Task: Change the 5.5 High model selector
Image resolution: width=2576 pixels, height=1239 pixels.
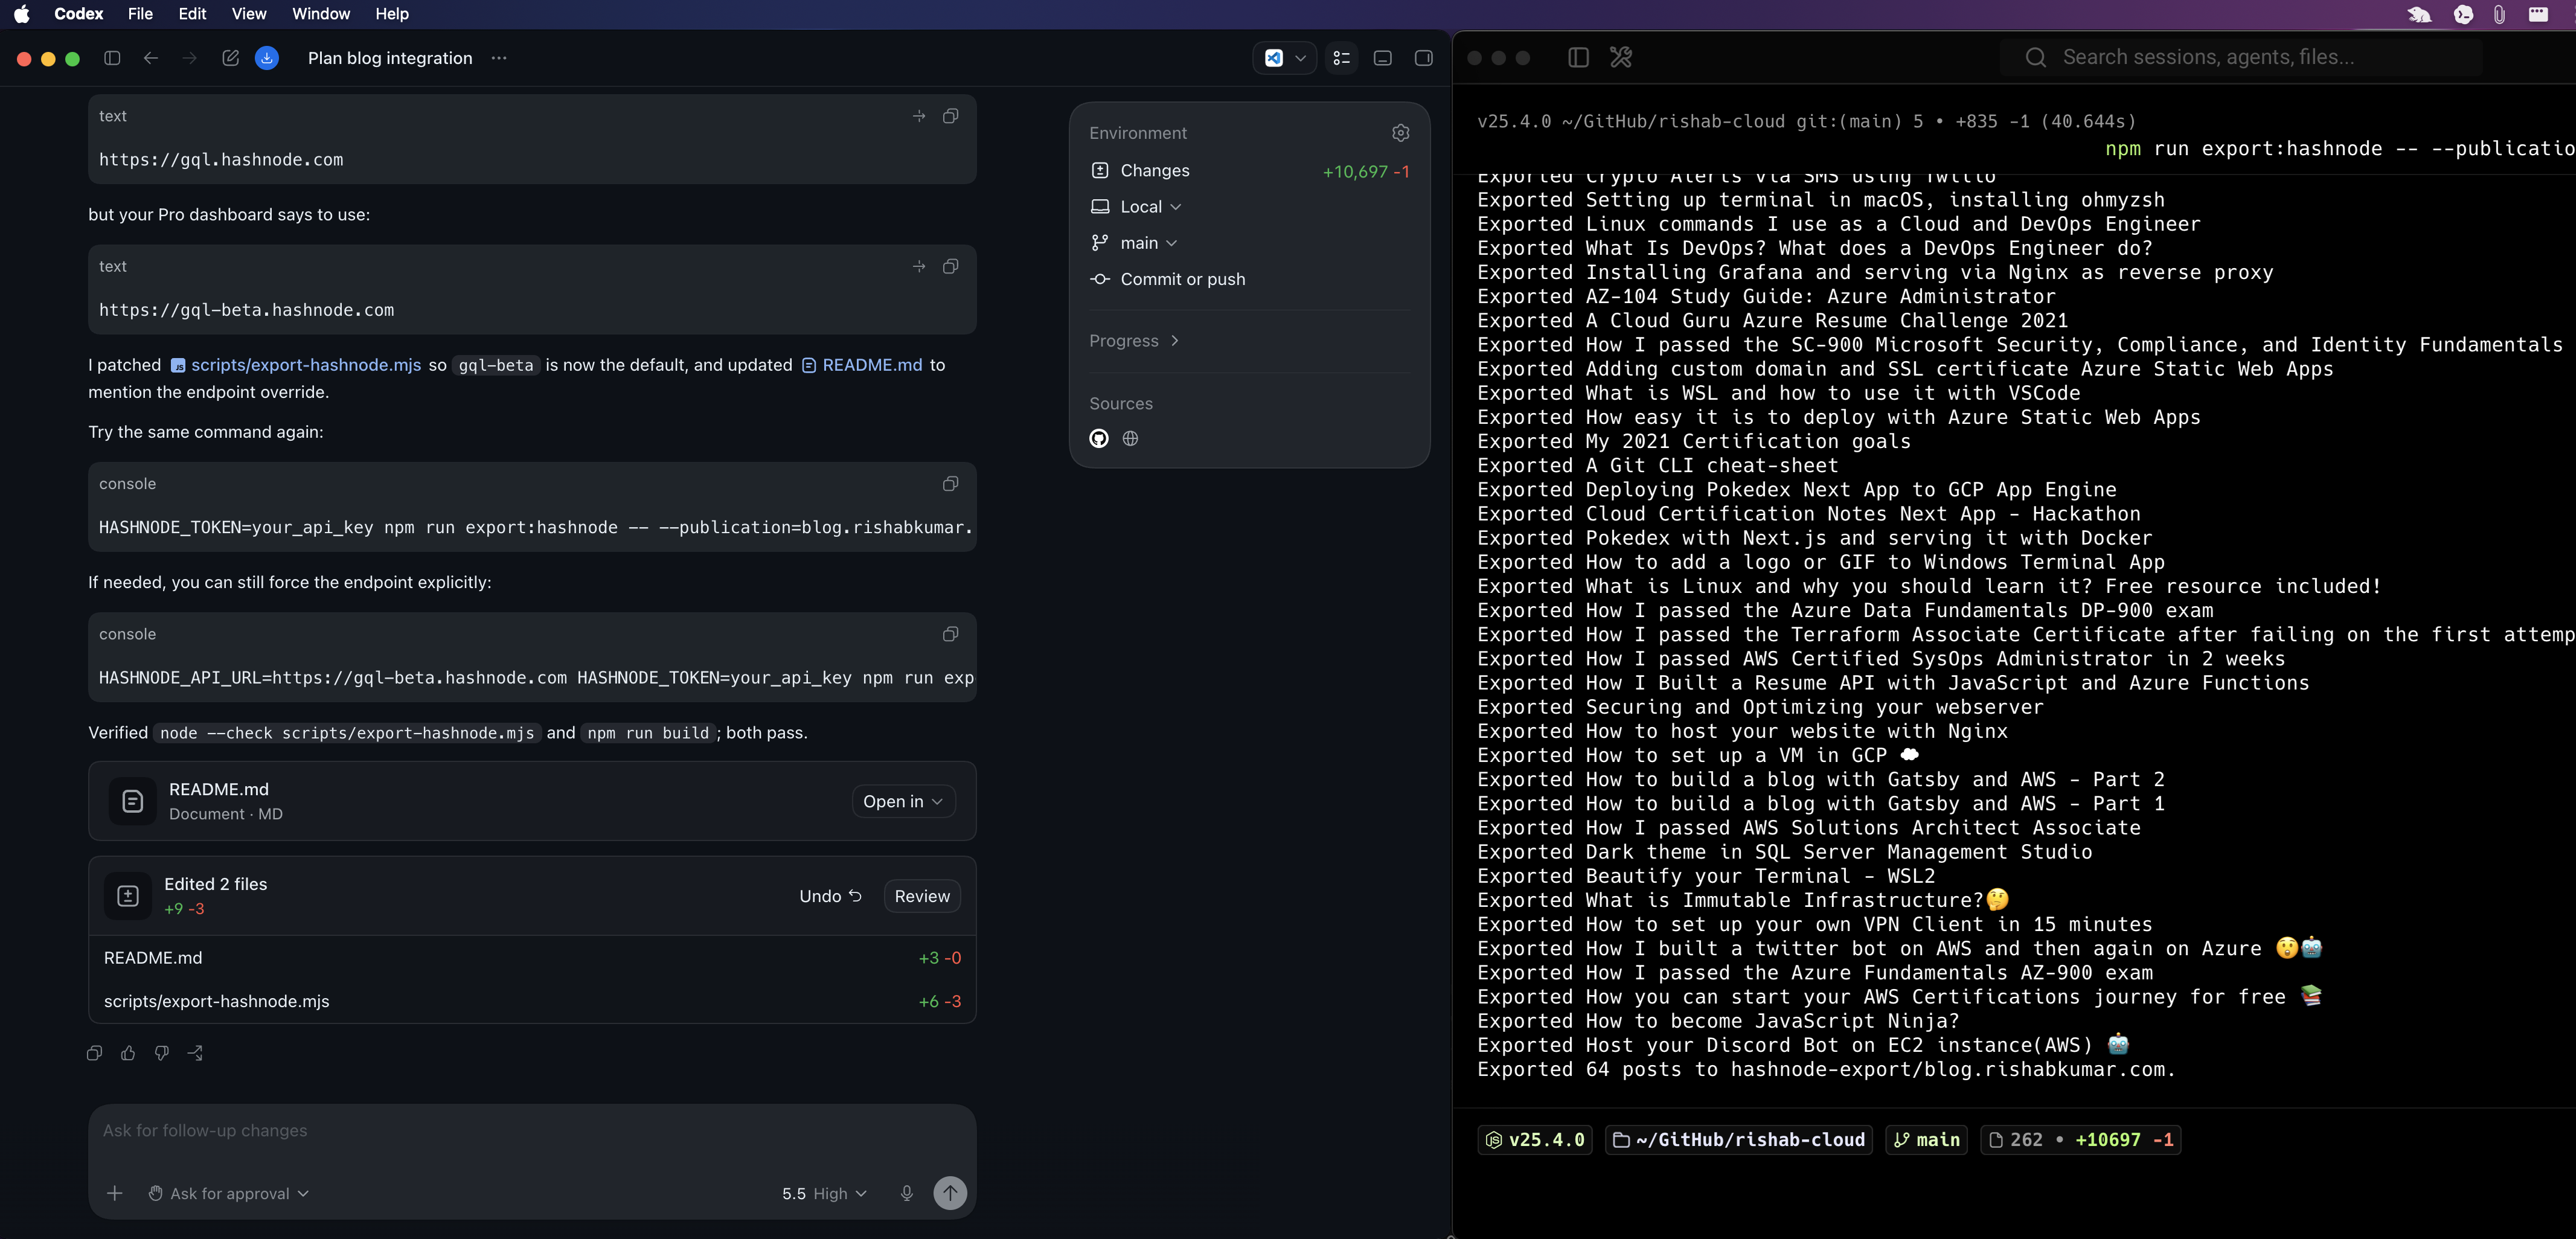Action: (x=824, y=1193)
